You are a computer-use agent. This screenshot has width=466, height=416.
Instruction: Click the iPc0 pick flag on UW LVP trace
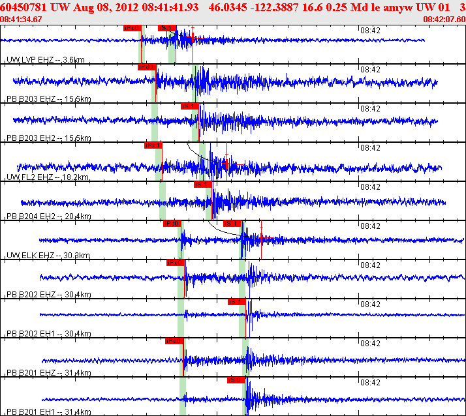(132, 28)
